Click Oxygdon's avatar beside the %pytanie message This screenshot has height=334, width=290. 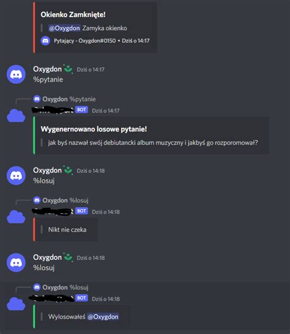pyautogui.click(x=16, y=74)
